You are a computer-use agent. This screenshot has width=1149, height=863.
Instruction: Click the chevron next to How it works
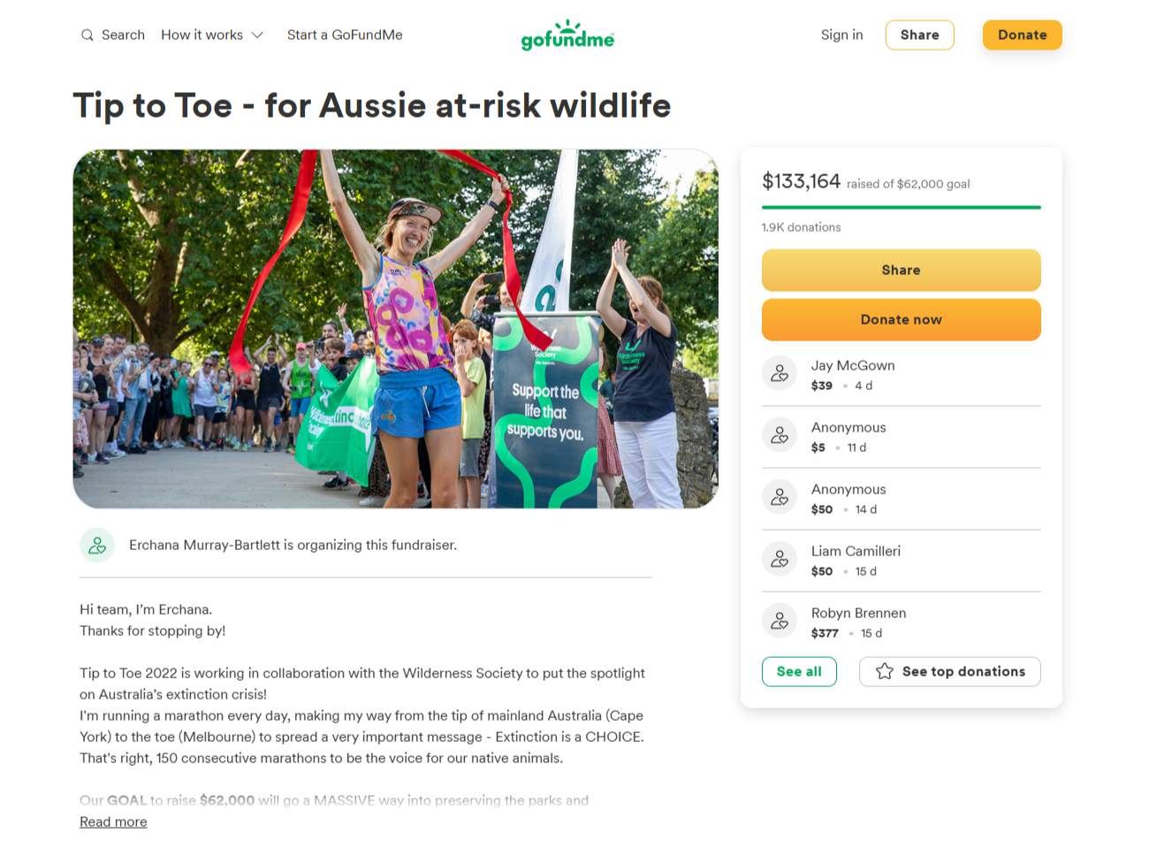click(257, 35)
